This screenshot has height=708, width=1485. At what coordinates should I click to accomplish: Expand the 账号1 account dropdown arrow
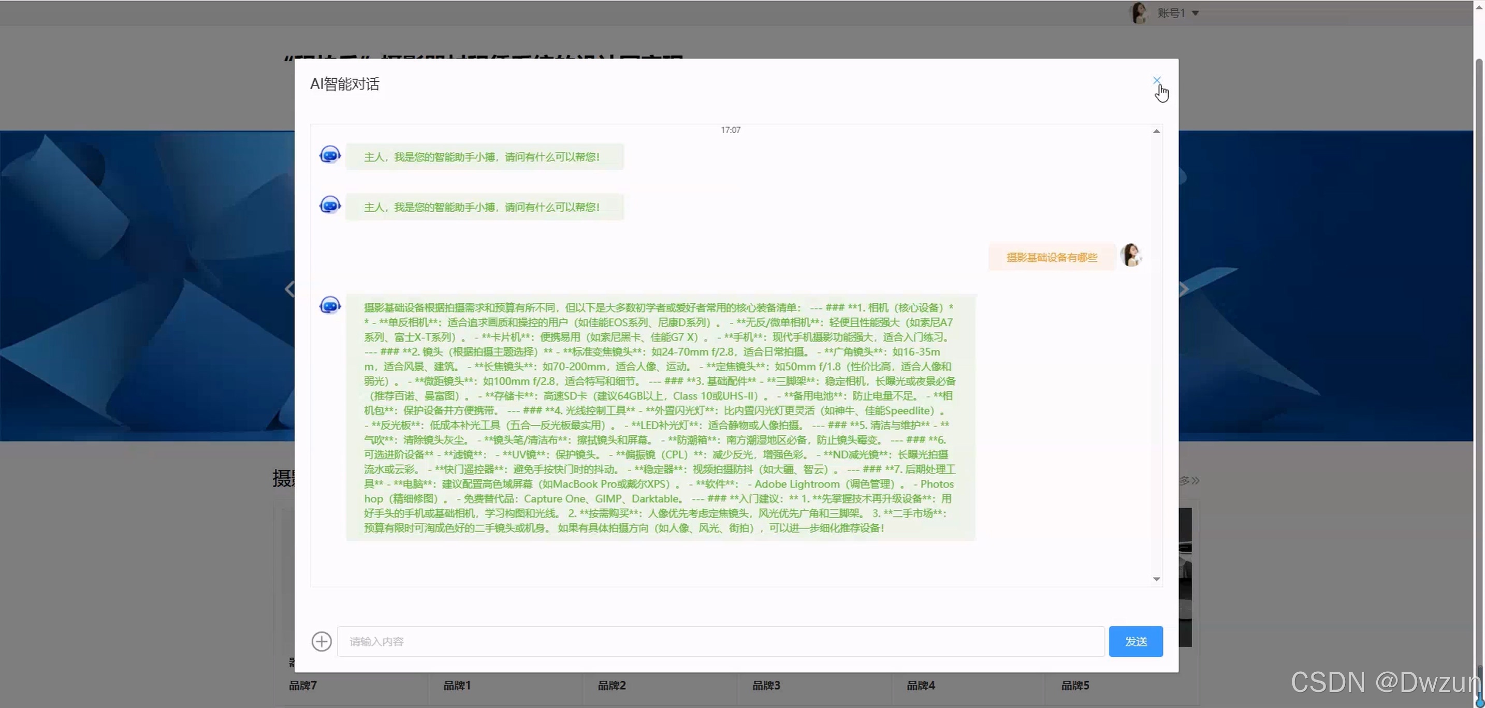click(x=1196, y=13)
